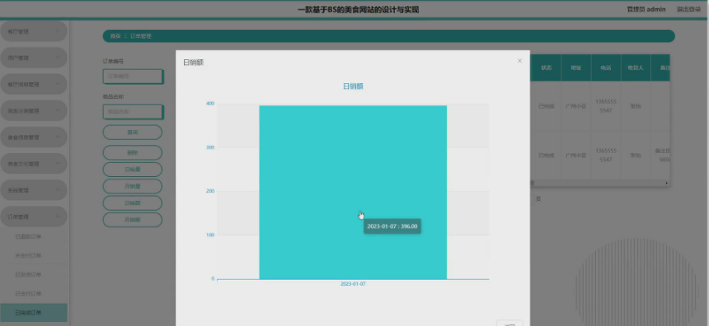This screenshot has width=709, height=326.
Task: Click 订单管理 in the breadcrumb bar
Action: coord(141,36)
